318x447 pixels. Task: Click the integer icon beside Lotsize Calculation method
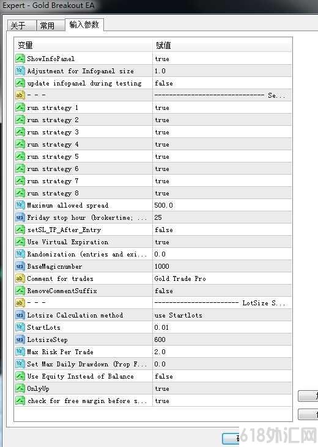20,315
